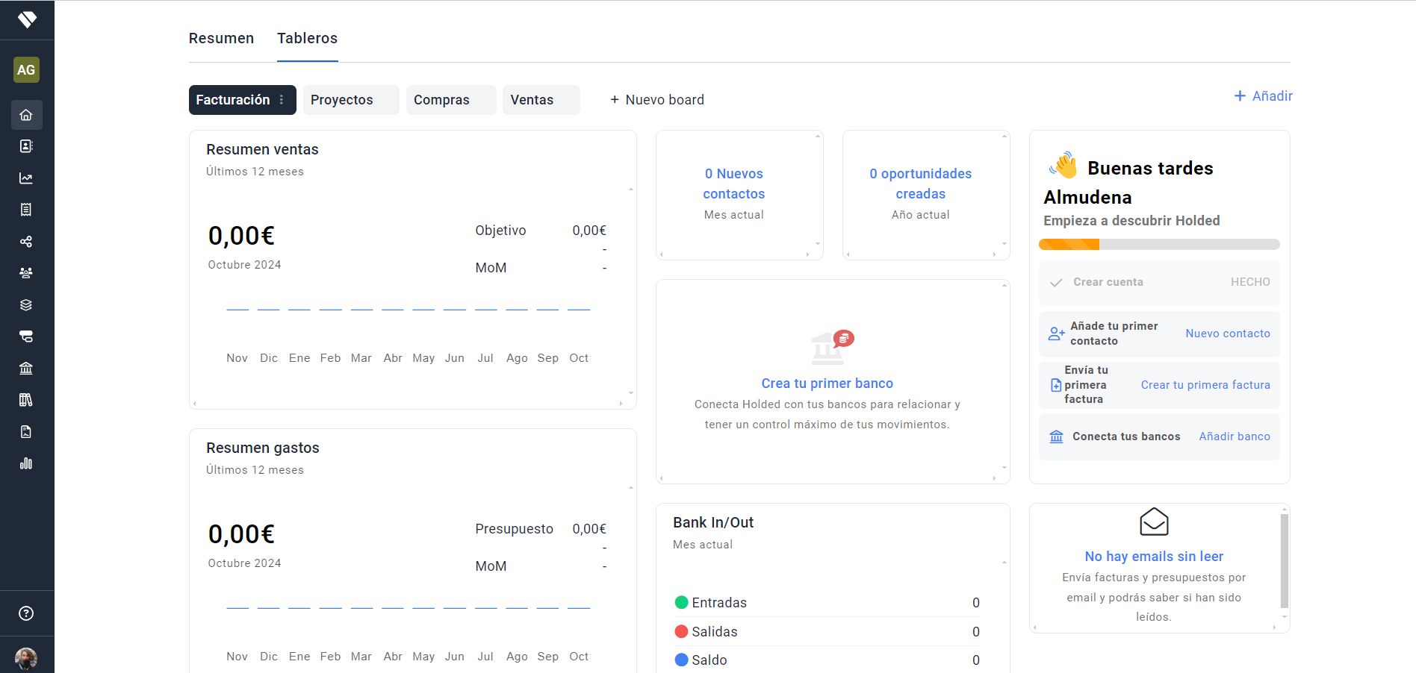Click the Crea tu primer banco link
Image resolution: width=1416 pixels, height=673 pixels.
[x=827, y=383]
